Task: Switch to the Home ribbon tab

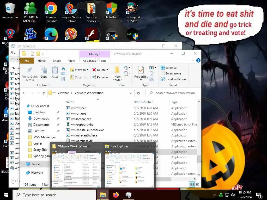Action: click(42, 61)
